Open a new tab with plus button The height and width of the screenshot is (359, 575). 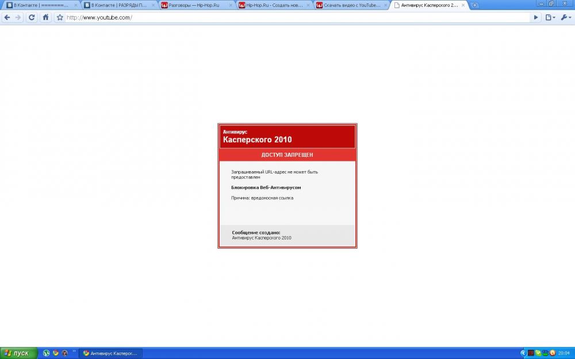point(474,5)
